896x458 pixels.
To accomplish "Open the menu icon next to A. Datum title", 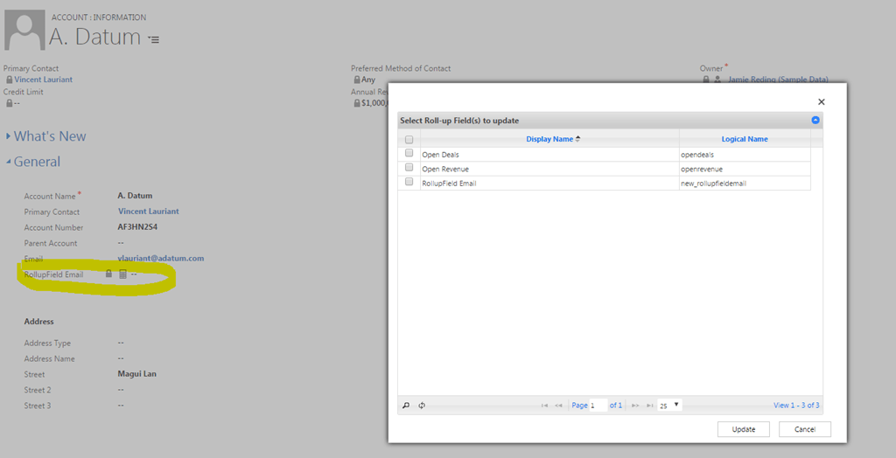I will pyautogui.click(x=154, y=39).
